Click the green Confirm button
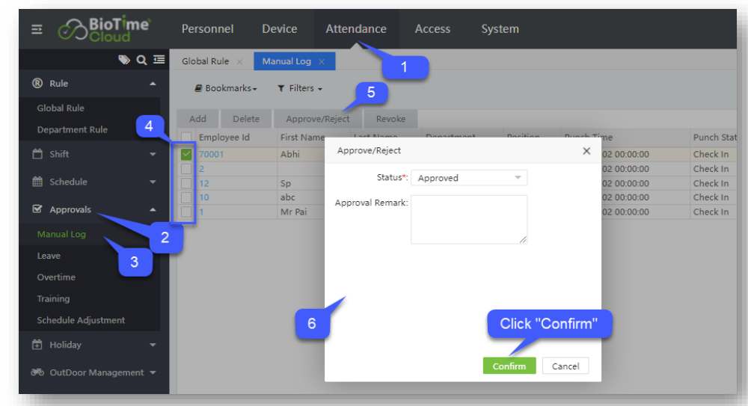The image size is (748, 406). click(509, 366)
